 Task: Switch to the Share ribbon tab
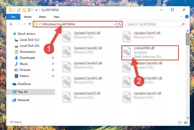[42, 17]
